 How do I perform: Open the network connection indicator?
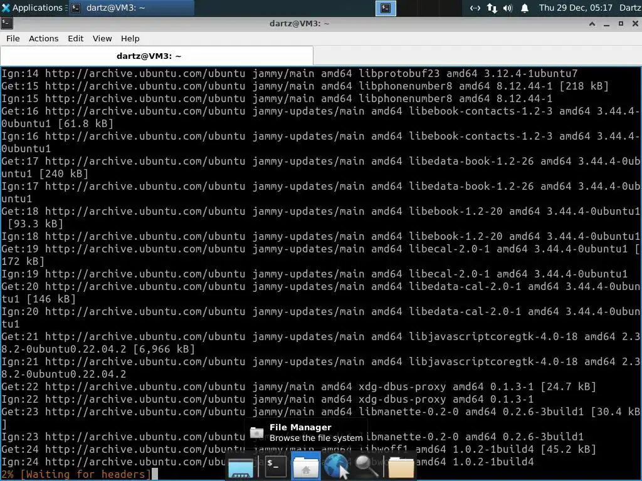[x=475, y=8]
